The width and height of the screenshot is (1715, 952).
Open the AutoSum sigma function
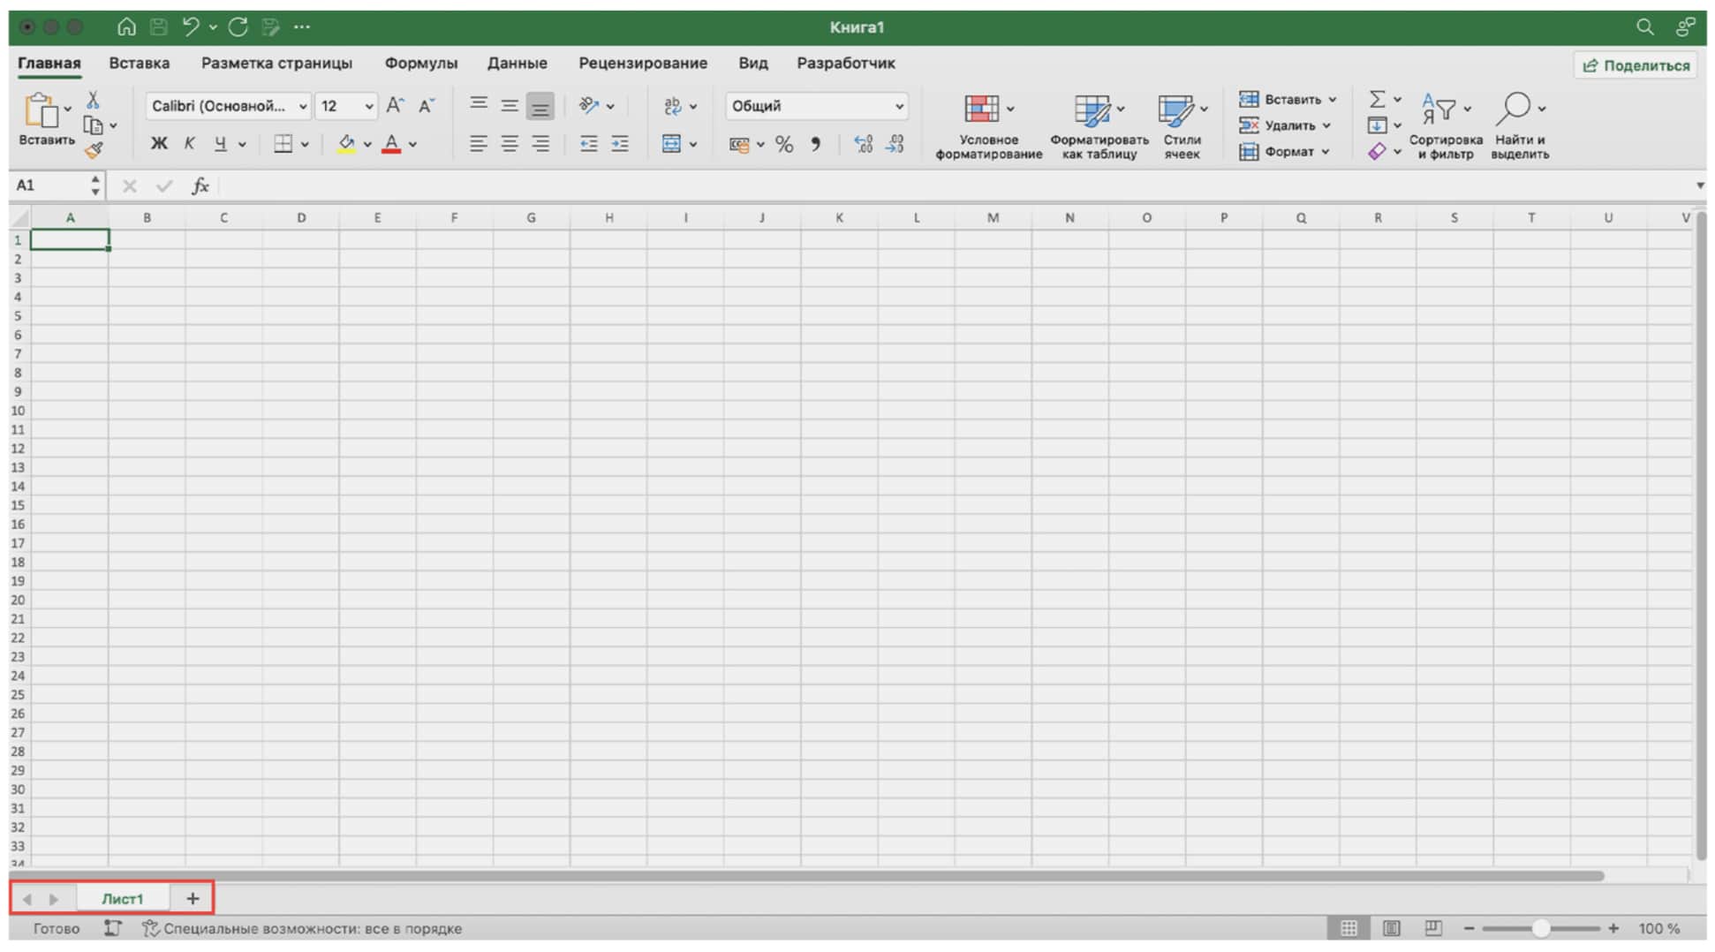click(1376, 99)
